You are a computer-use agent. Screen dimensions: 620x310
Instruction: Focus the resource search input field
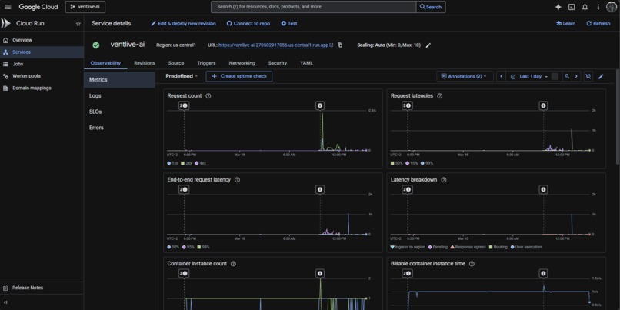(x=313, y=7)
